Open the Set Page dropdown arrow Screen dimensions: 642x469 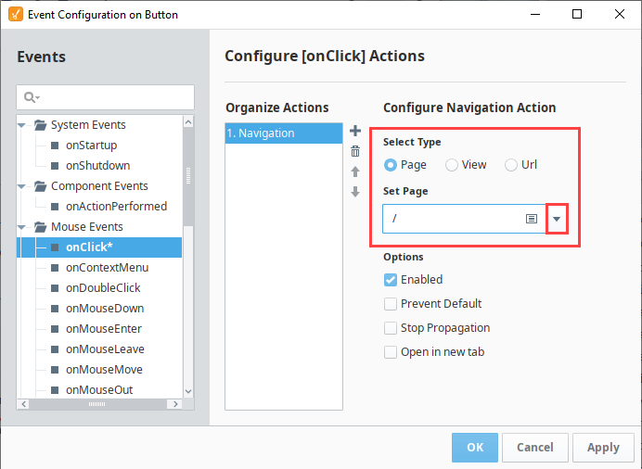click(x=557, y=219)
